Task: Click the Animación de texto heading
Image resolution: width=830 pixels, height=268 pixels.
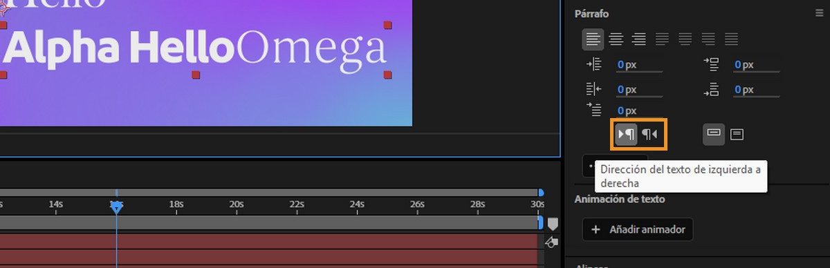Action: (x=620, y=199)
